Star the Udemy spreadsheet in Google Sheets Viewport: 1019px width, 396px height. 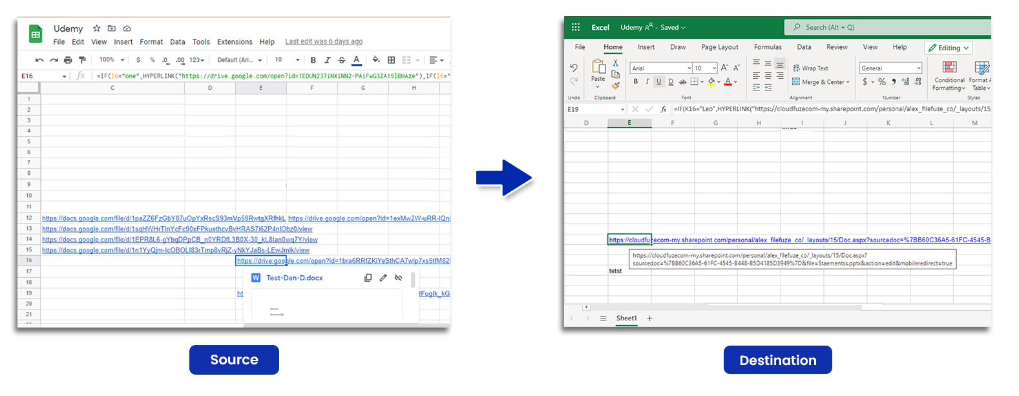point(97,28)
